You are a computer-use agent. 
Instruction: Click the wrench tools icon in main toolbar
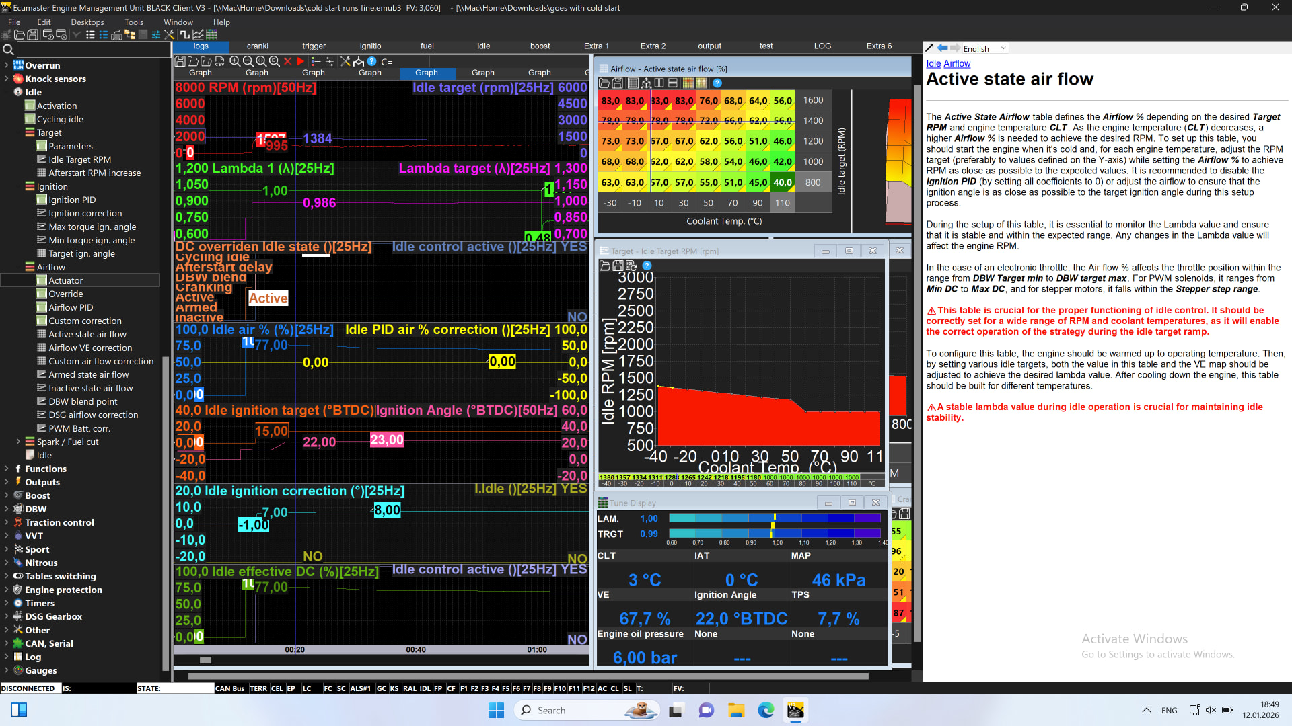[x=169, y=34]
